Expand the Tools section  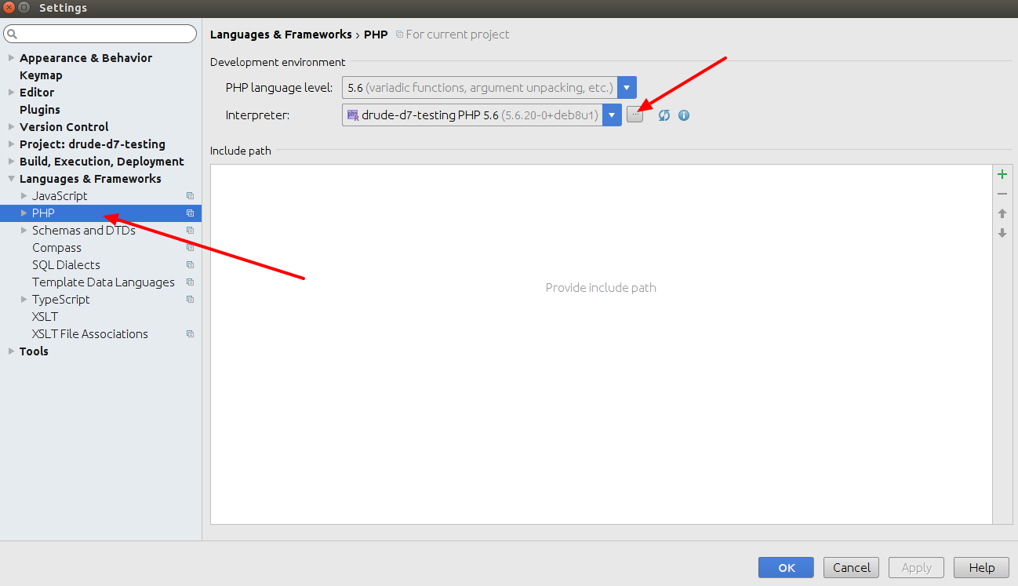click(11, 351)
